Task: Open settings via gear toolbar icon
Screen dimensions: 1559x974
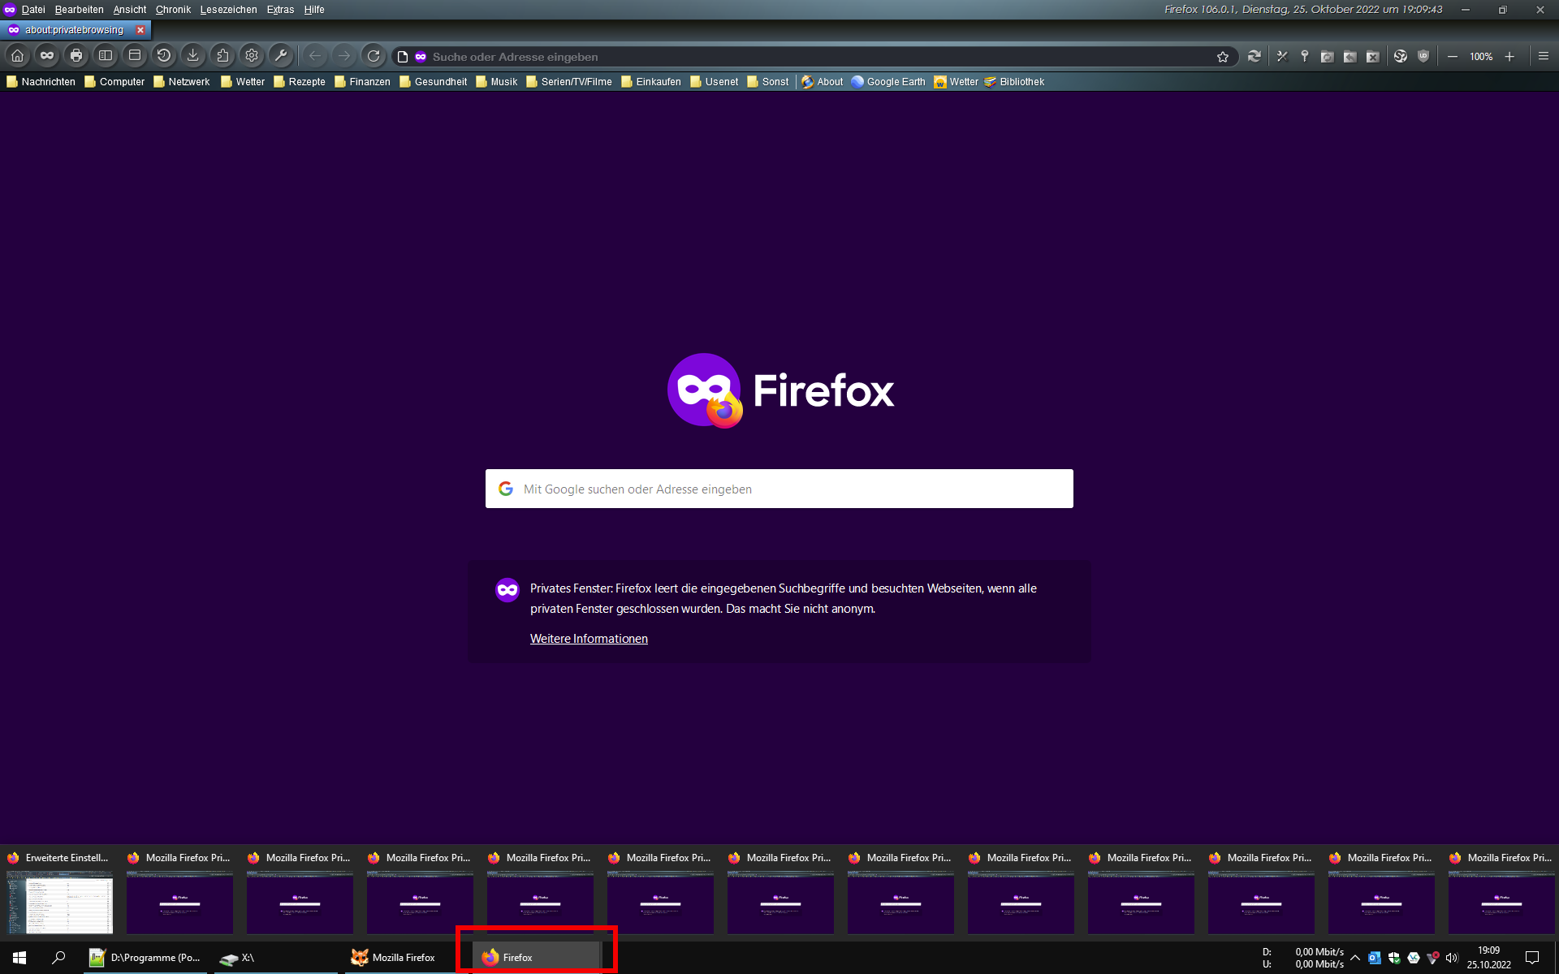Action: 252,56
